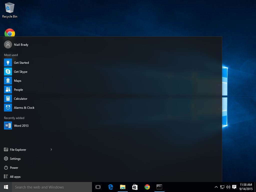Switch to Command Prompt on the taskbar
Image resolution: width=256 pixels, height=192 pixels.
pos(159,187)
